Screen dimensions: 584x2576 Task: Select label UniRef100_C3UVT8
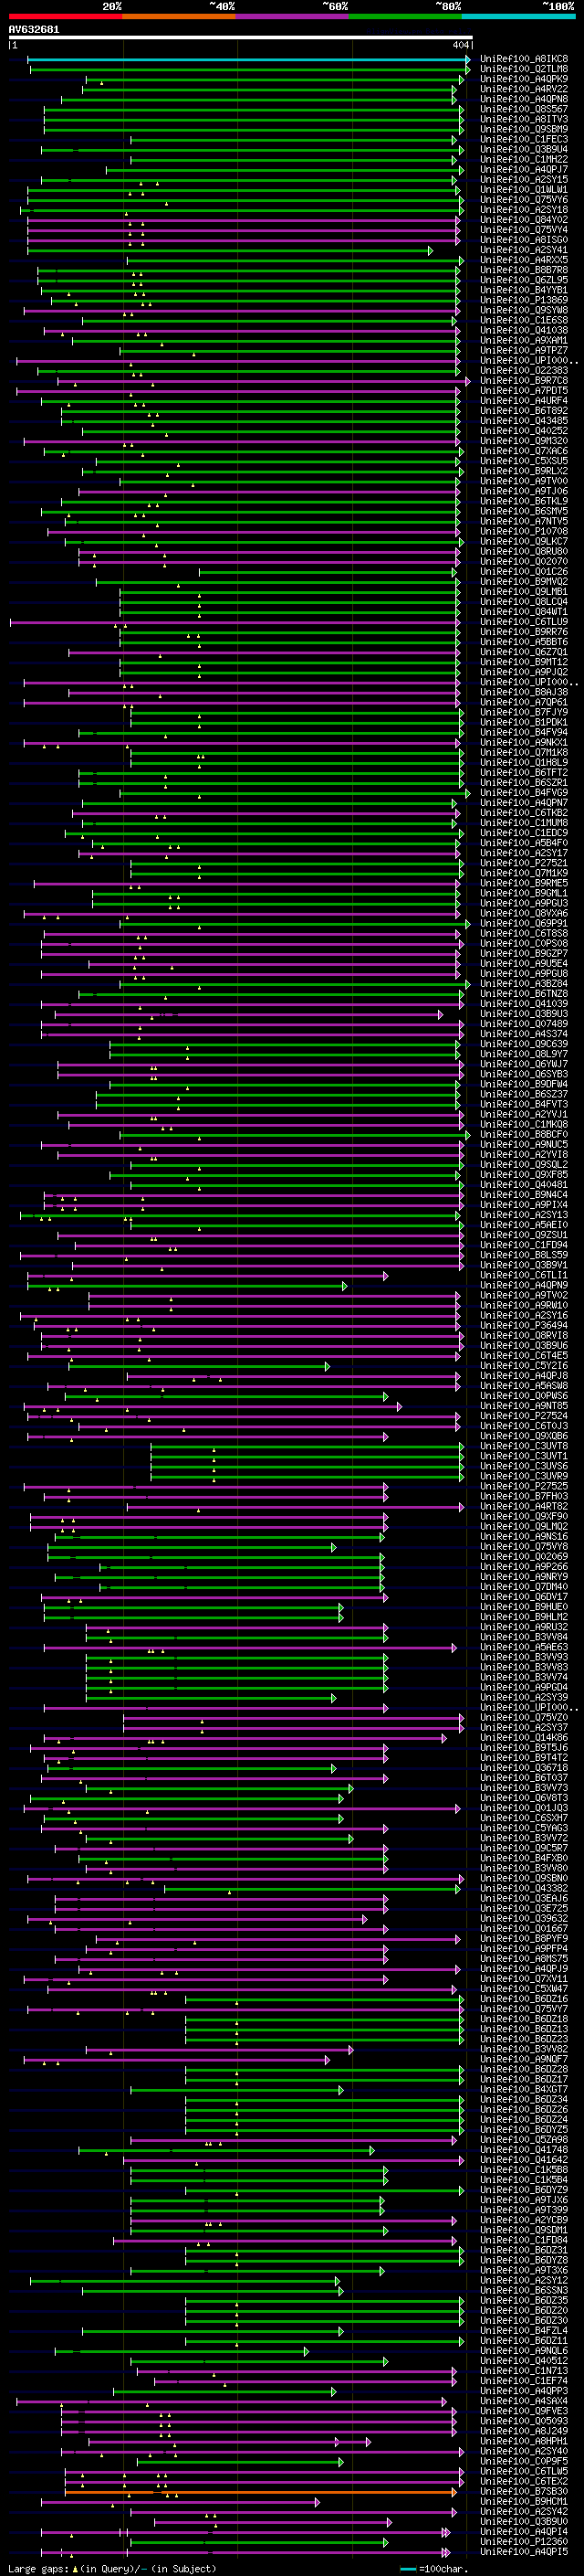tap(523, 1446)
